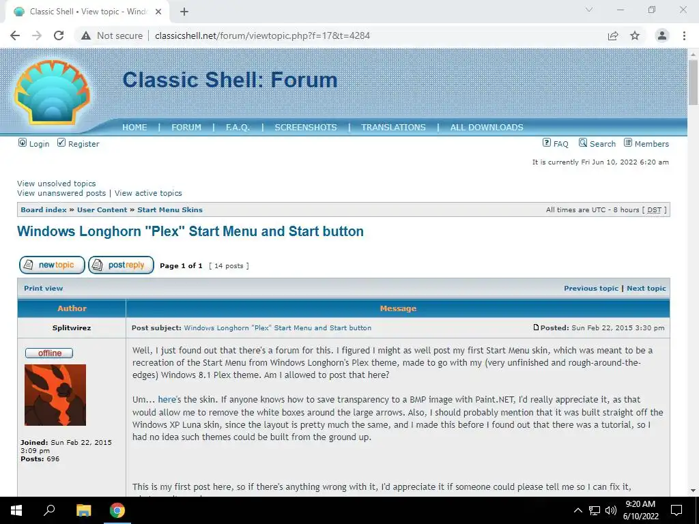Open the TRANSLATIONS navigation item
The height and width of the screenshot is (524, 699).
coord(393,128)
